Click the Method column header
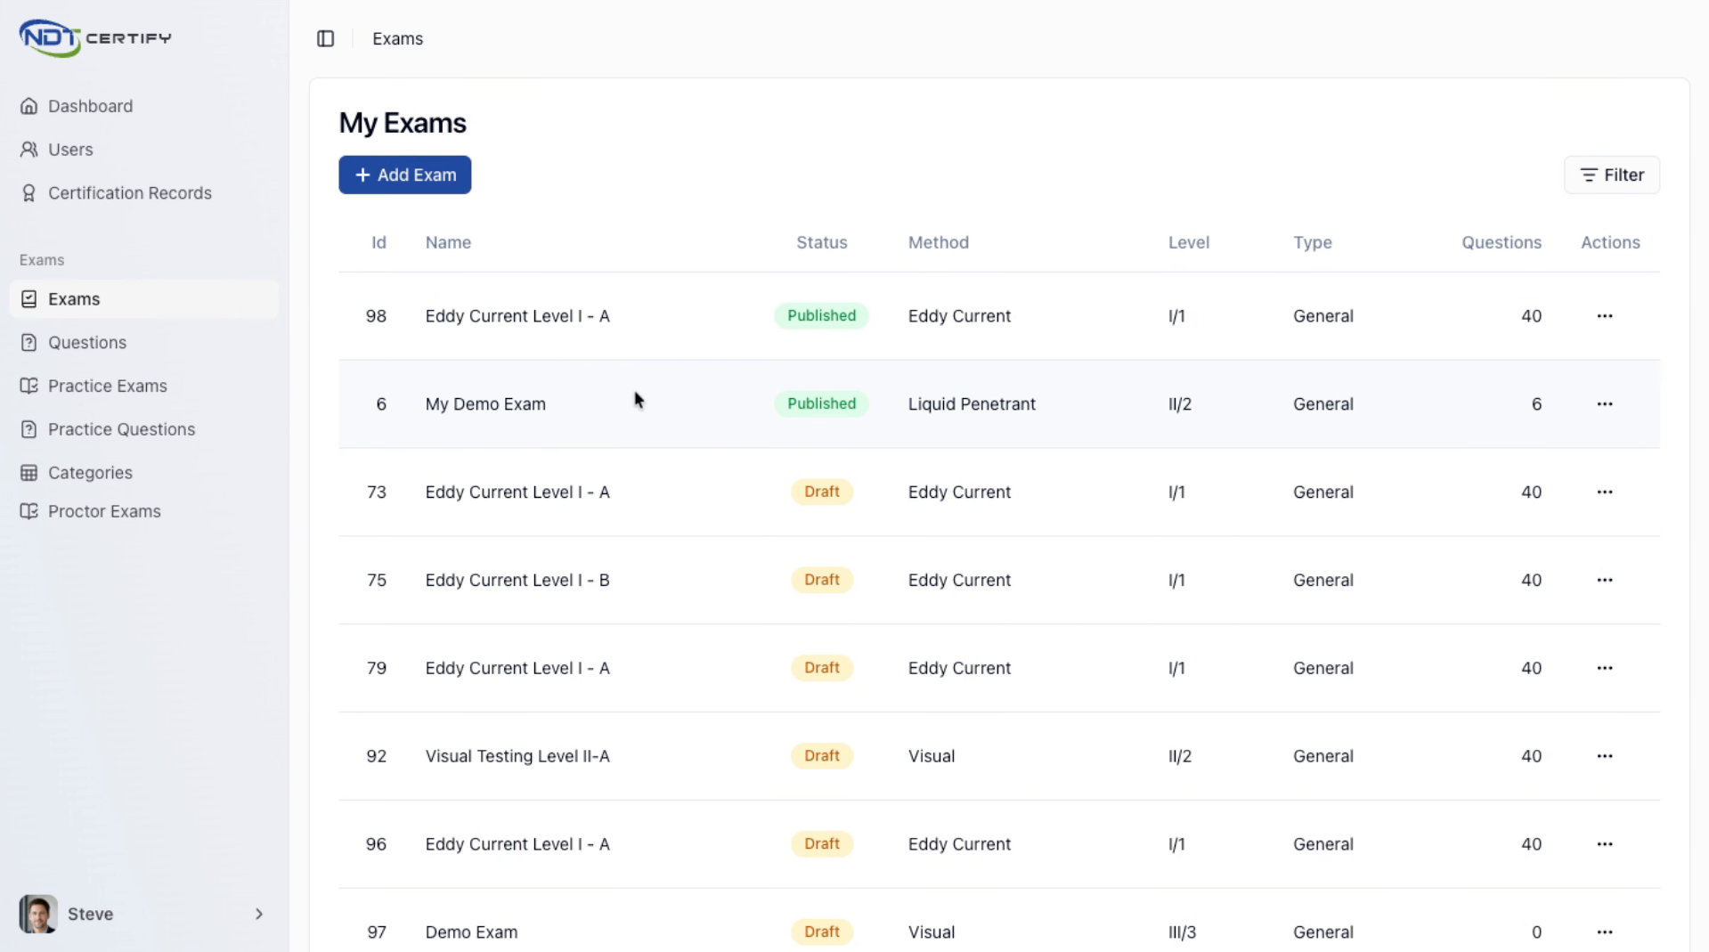Screen dimensions: 1709x952 click(938, 242)
